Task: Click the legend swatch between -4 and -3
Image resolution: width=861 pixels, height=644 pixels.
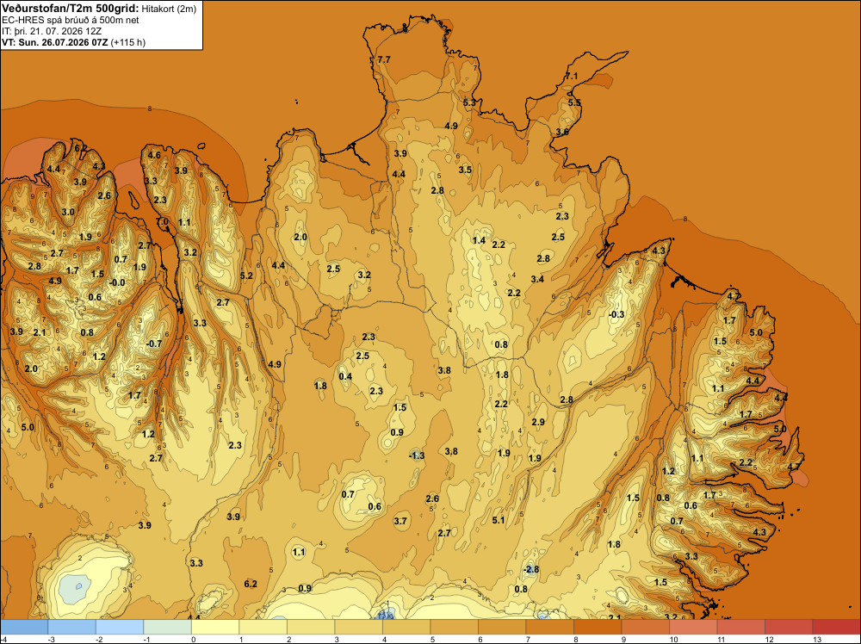Action: pos(24,627)
